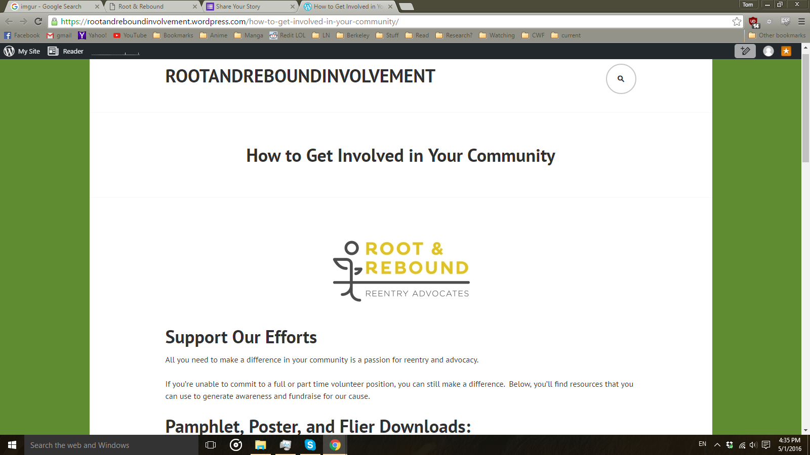The width and height of the screenshot is (810, 455).
Task: Expand the Research? bookmark folder
Action: pyautogui.click(x=454, y=35)
